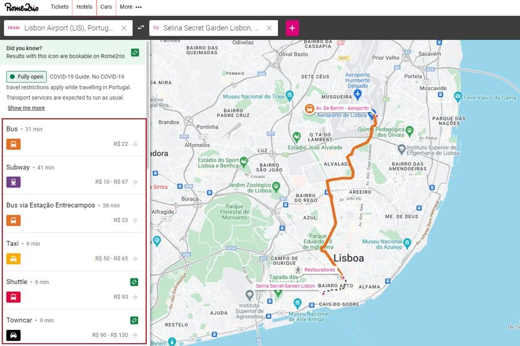Image resolution: width=520 pixels, height=346 pixels.
Task: Click the Museu Nacional do Traje marker
Action: tap(289, 96)
